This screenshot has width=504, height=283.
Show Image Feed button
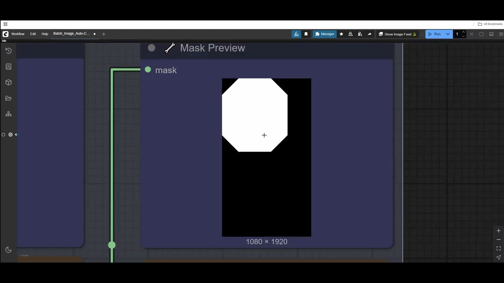397,34
